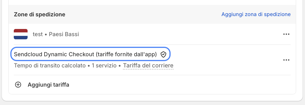Image resolution: width=305 pixels, height=105 pixels.
Task: Click the plus circle icon
Action: pyautogui.click(x=18, y=85)
